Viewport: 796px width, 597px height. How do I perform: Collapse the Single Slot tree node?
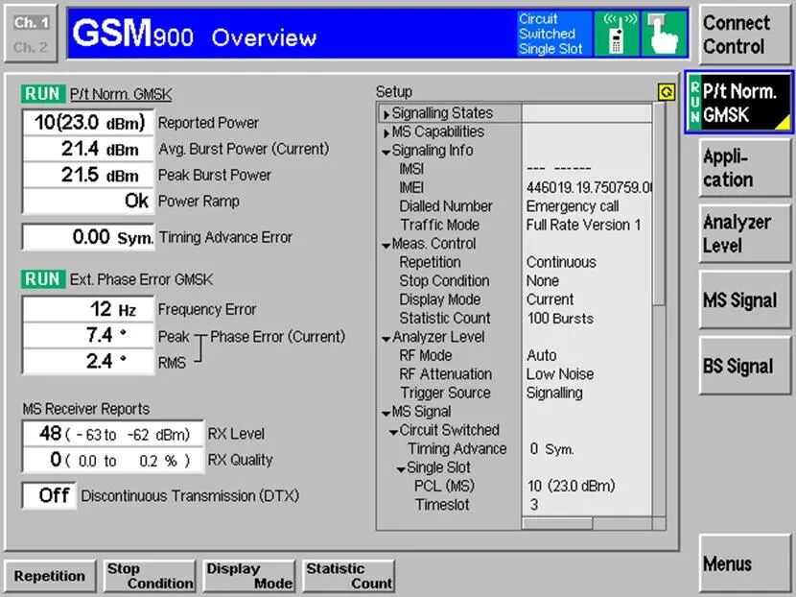pos(401,469)
